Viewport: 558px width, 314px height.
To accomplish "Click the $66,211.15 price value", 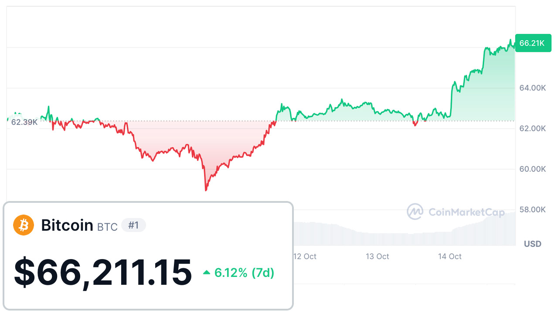I will pos(103,273).
